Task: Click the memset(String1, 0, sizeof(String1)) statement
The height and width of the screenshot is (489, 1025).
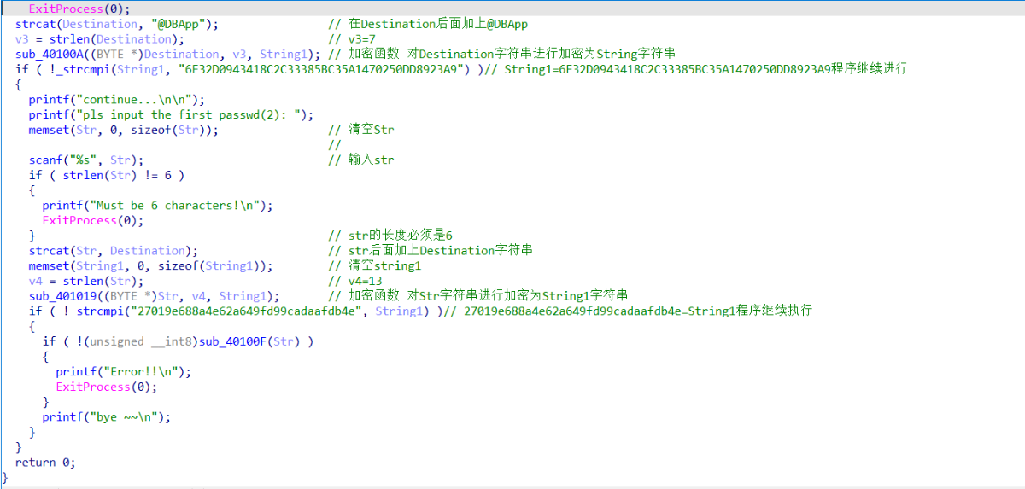Action: (x=151, y=265)
